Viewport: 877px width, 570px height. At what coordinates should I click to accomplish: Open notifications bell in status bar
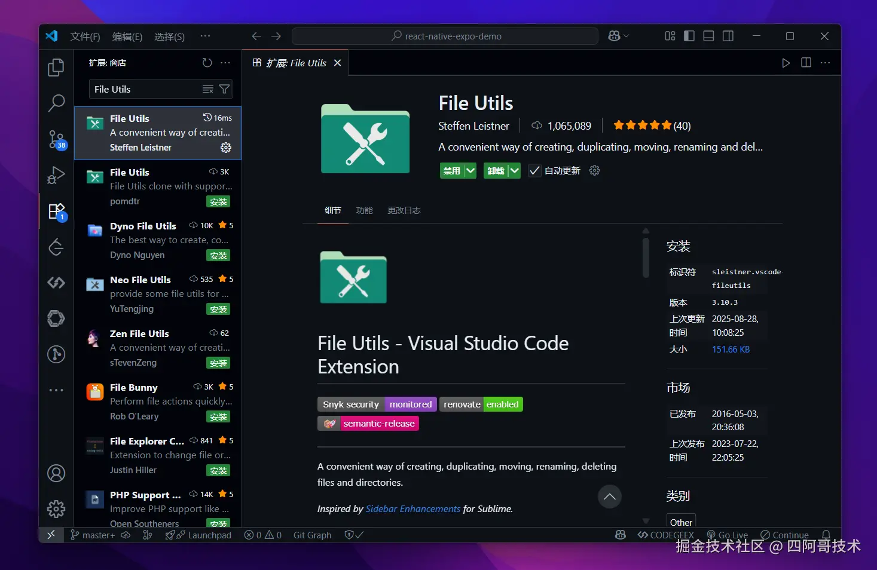pos(826,535)
